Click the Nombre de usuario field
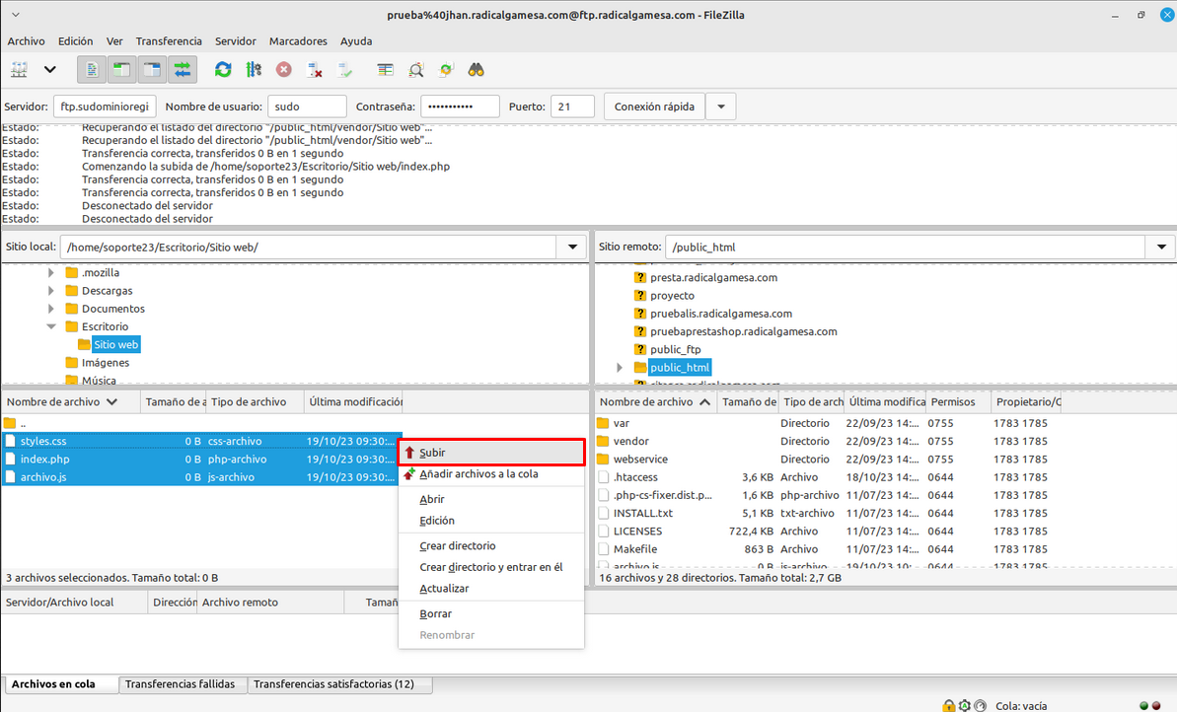Screen dimensions: 1177x712 pos(307,107)
